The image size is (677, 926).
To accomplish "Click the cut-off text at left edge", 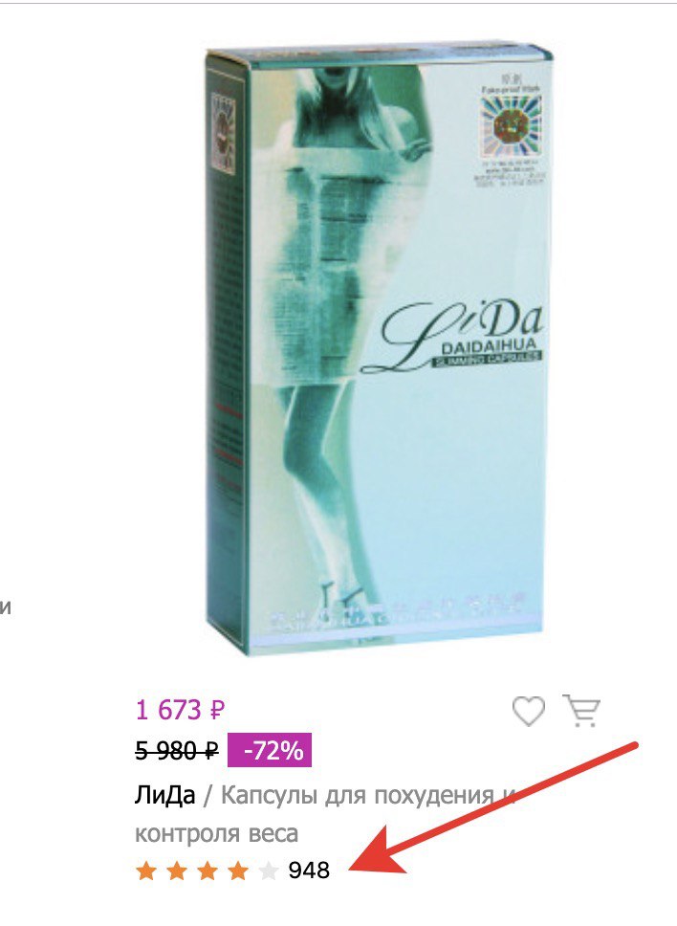I will click(6, 607).
